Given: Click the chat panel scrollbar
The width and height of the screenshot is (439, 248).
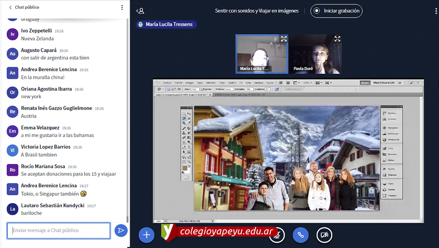Looking at the screenshot, I should pos(127,115).
